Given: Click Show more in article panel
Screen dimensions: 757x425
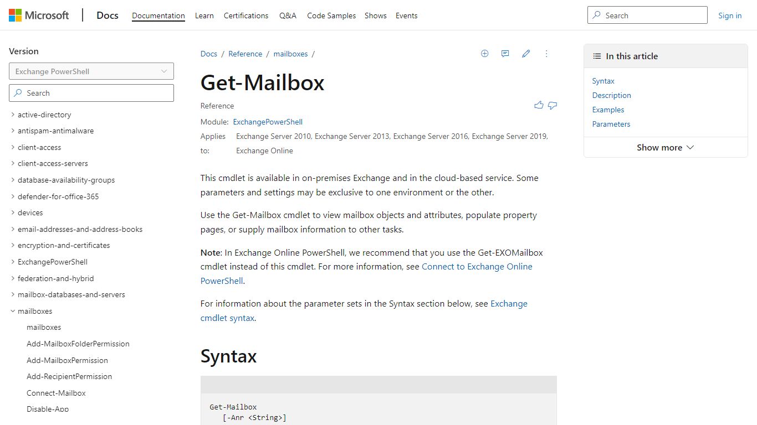Looking at the screenshot, I should (x=666, y=147).
